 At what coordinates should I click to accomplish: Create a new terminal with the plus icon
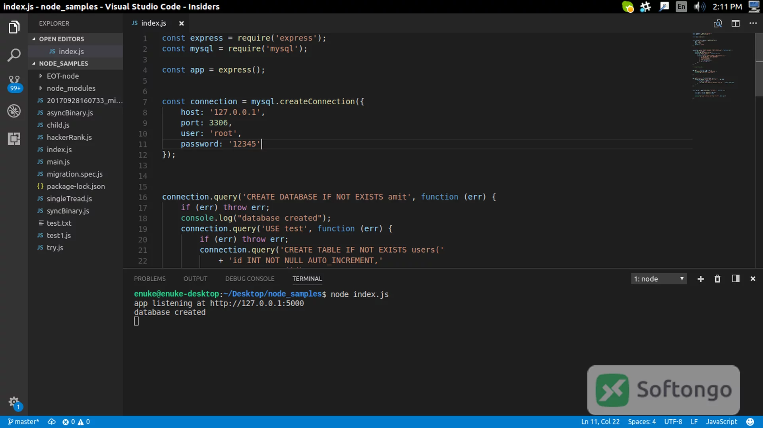click(x=701, y=279)
